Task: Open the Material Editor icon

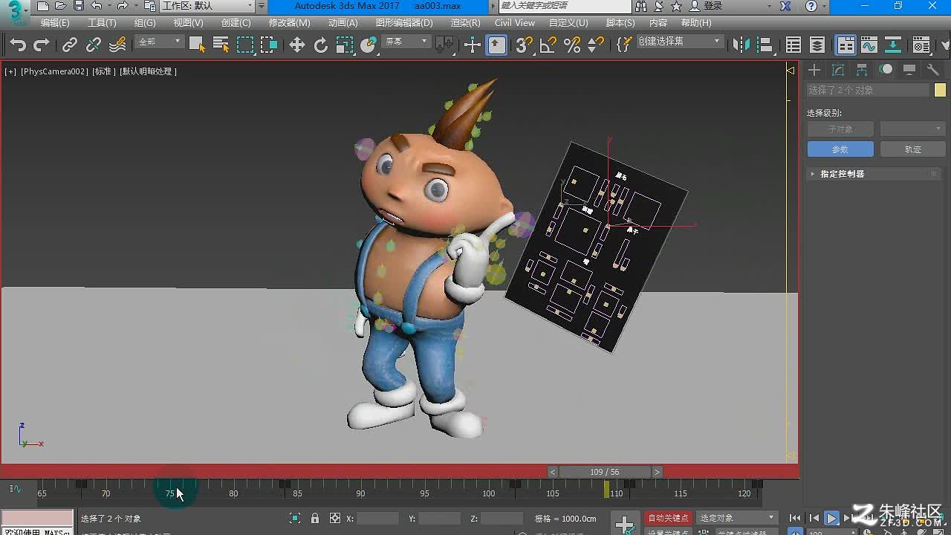Action: pyautogui.click(x=922, y=45)
